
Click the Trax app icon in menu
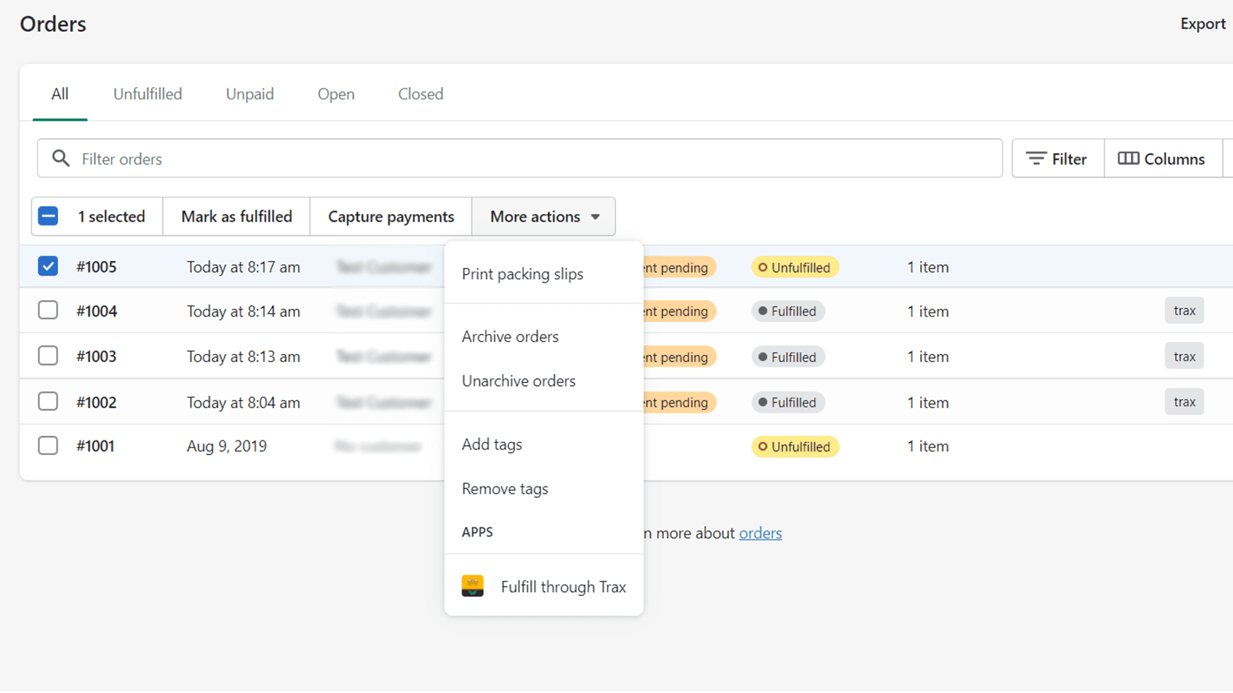coord(472,586)
